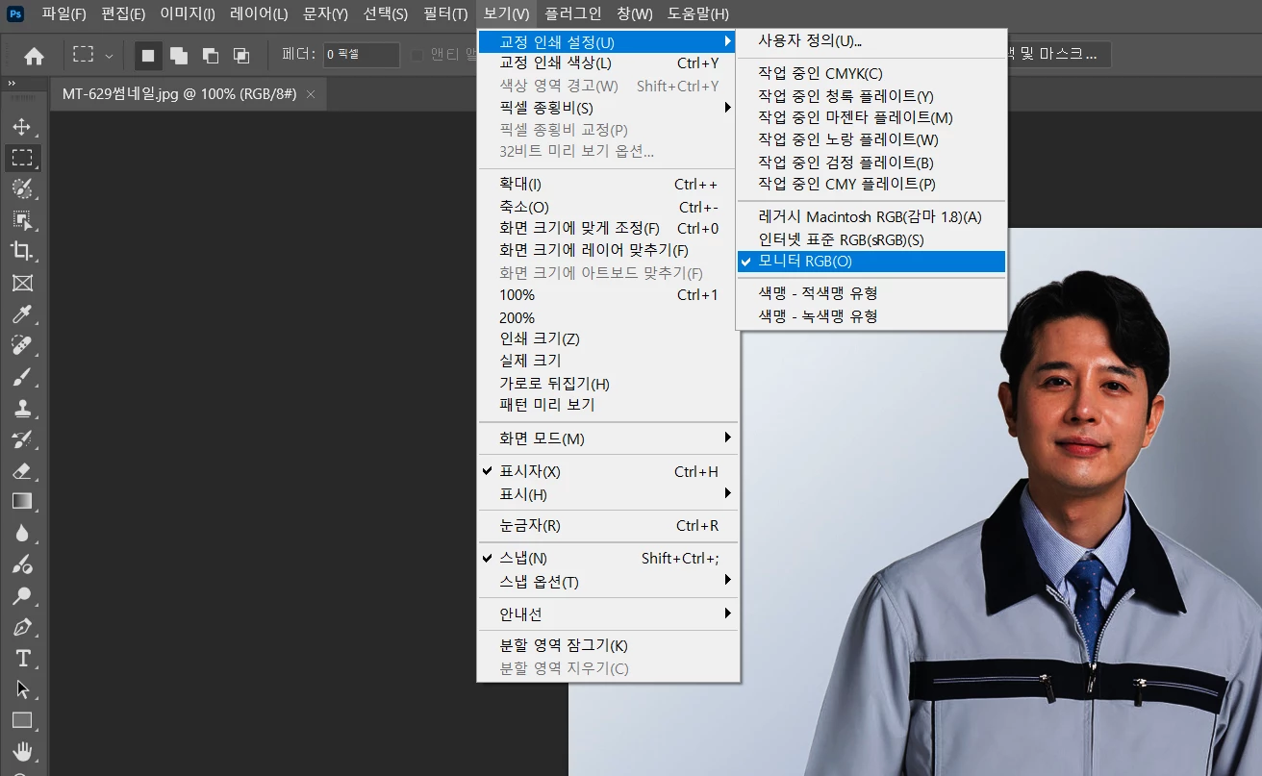Choose 색맹 - 적색맹 유형 proof
Viewport: 1262px width, 776px height.
coord(871,292)
